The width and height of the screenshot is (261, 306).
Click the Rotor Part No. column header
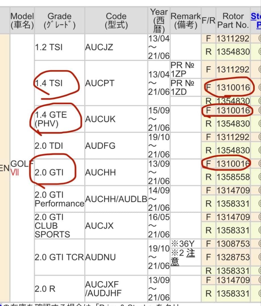pyautogui.click(x=233, y=20)
